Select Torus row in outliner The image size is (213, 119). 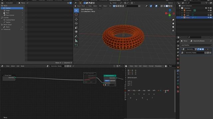[x=194, y=18]
